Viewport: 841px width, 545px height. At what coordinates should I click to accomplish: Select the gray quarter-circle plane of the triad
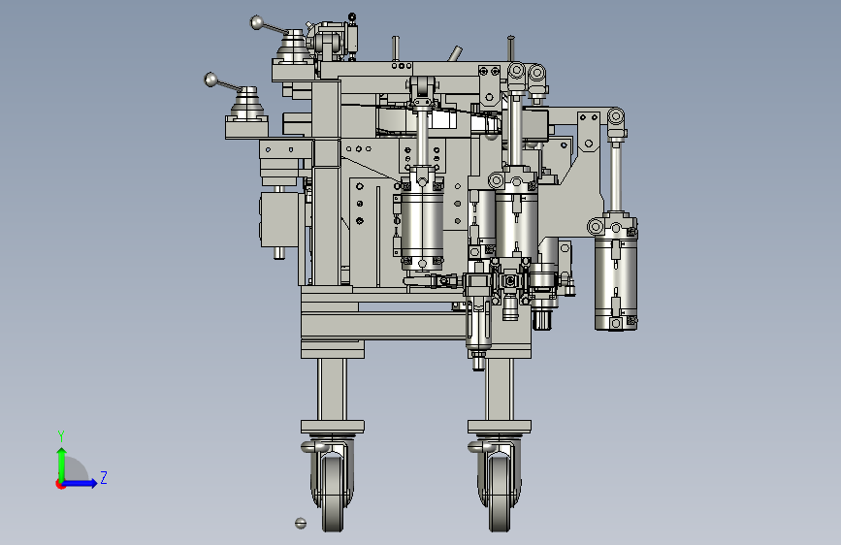76,469
